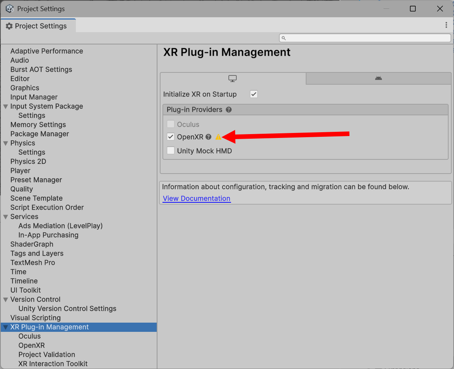Viewport: 454px width, 369px height.
Task: Open In-App Purchasing settings
Action: click(x=48, y=235)
